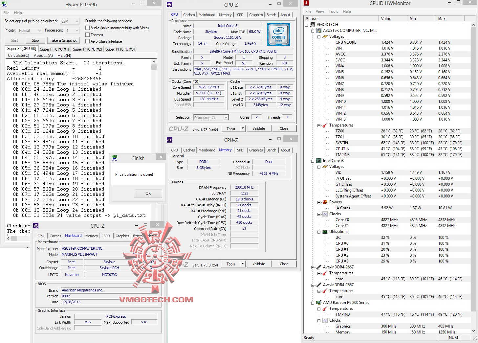478x343 pixels.
Task: Click the HWMonitor red lightning title icon
Action: 306,3
